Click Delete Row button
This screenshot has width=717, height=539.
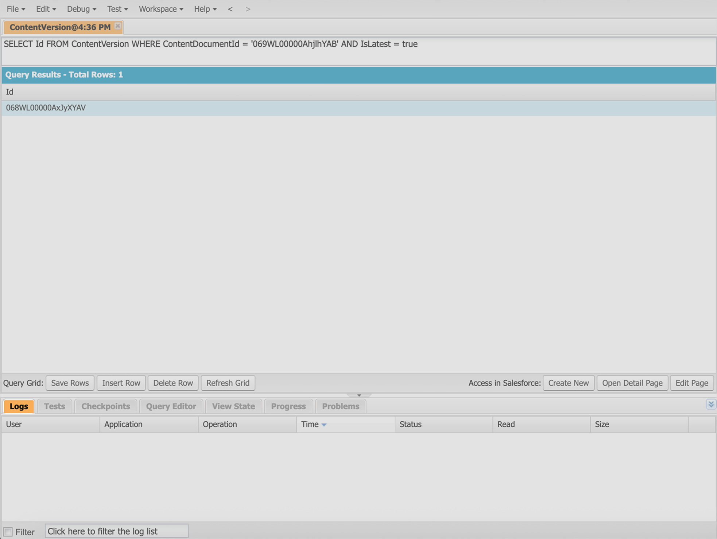coord(173,383)
